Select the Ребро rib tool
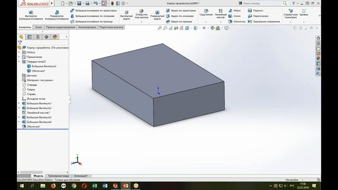 click(234, 11)
